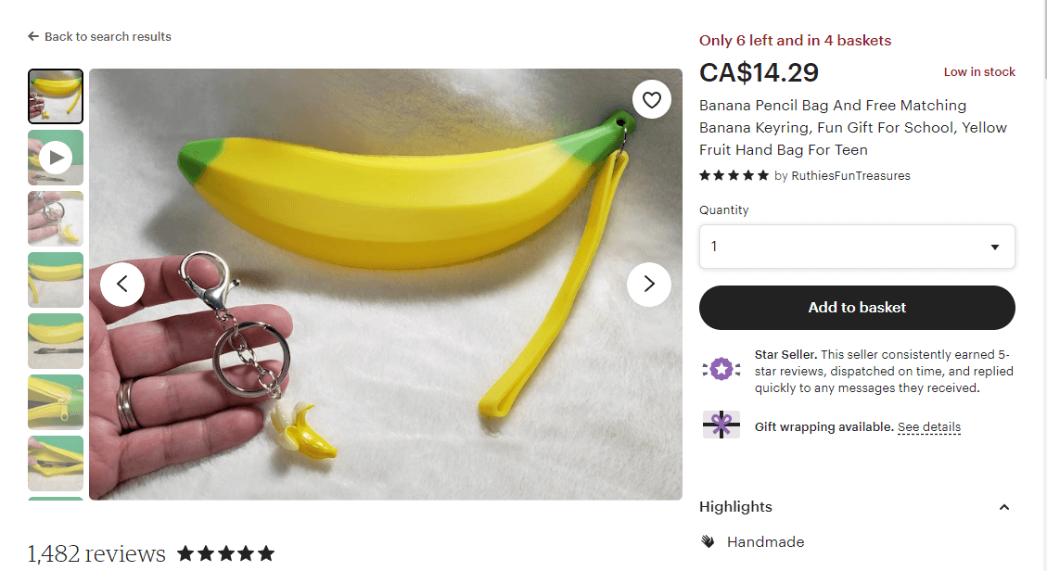Select the keyring close-up thumbnail
This screenshot has height=571, width=1047.
click(x=56, y=219)
